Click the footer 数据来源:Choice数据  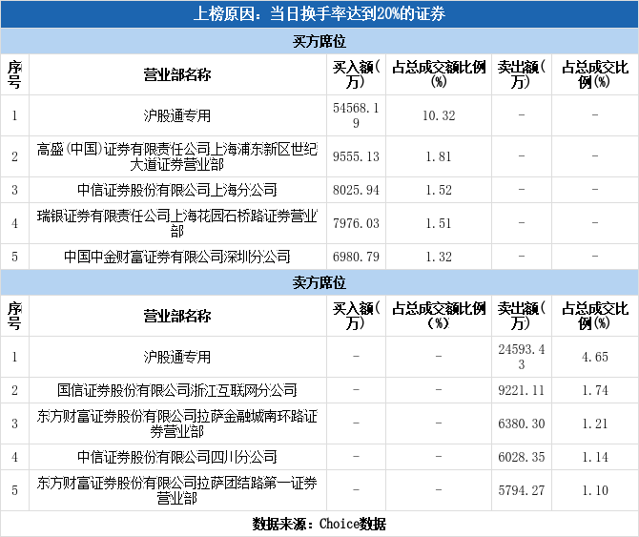click(x=319, y=524)
